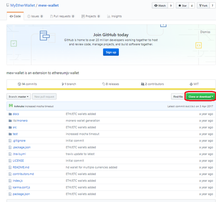Open the latest commit hash link

pos(190,106)
